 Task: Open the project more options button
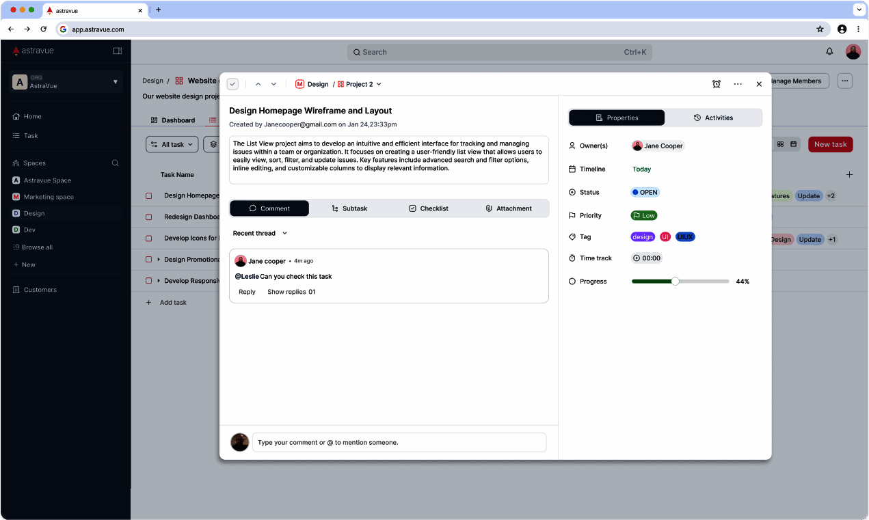[845, 81]
